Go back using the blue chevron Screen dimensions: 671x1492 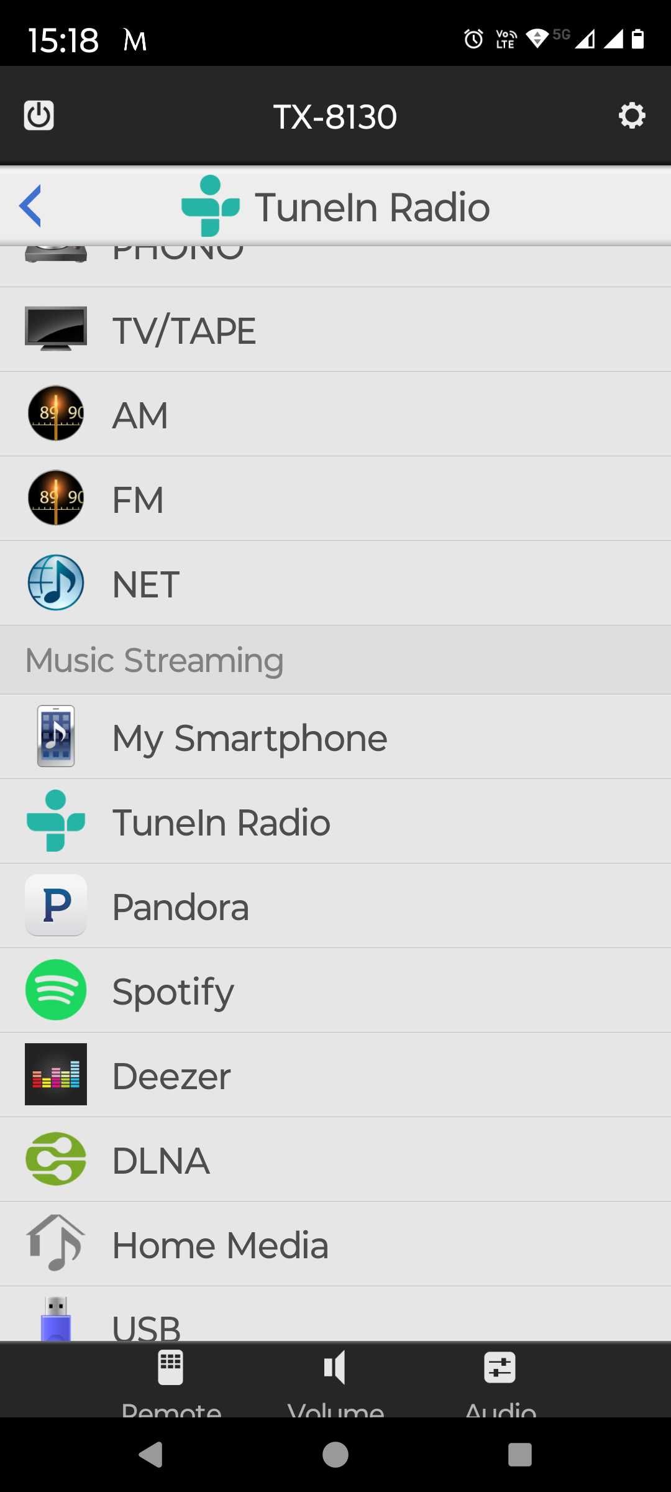pyautogui.click(x=30, y=206)
